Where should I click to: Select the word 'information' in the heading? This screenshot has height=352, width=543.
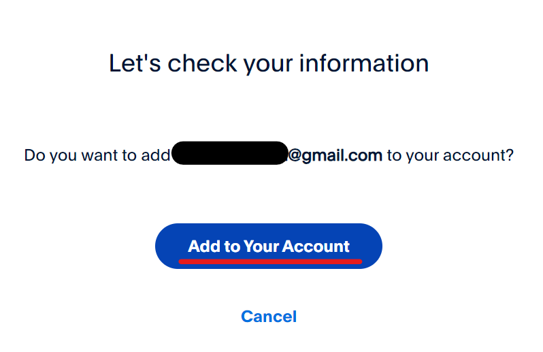click(x=364, y=63)
